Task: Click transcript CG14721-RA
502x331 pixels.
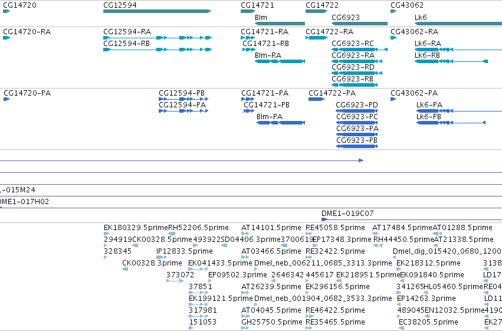Action: pyautogui.click(x=248, y=38)
